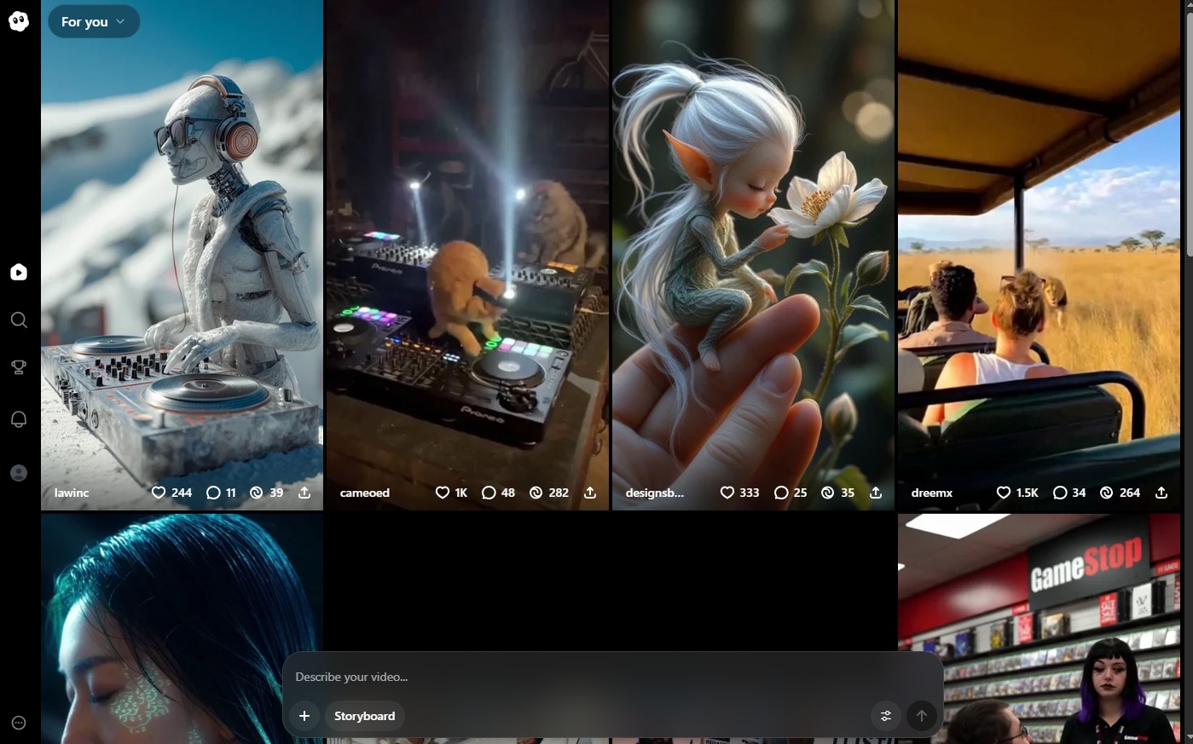
Task: Open the trophy leaderboard icon
Action: pos(19,367)
